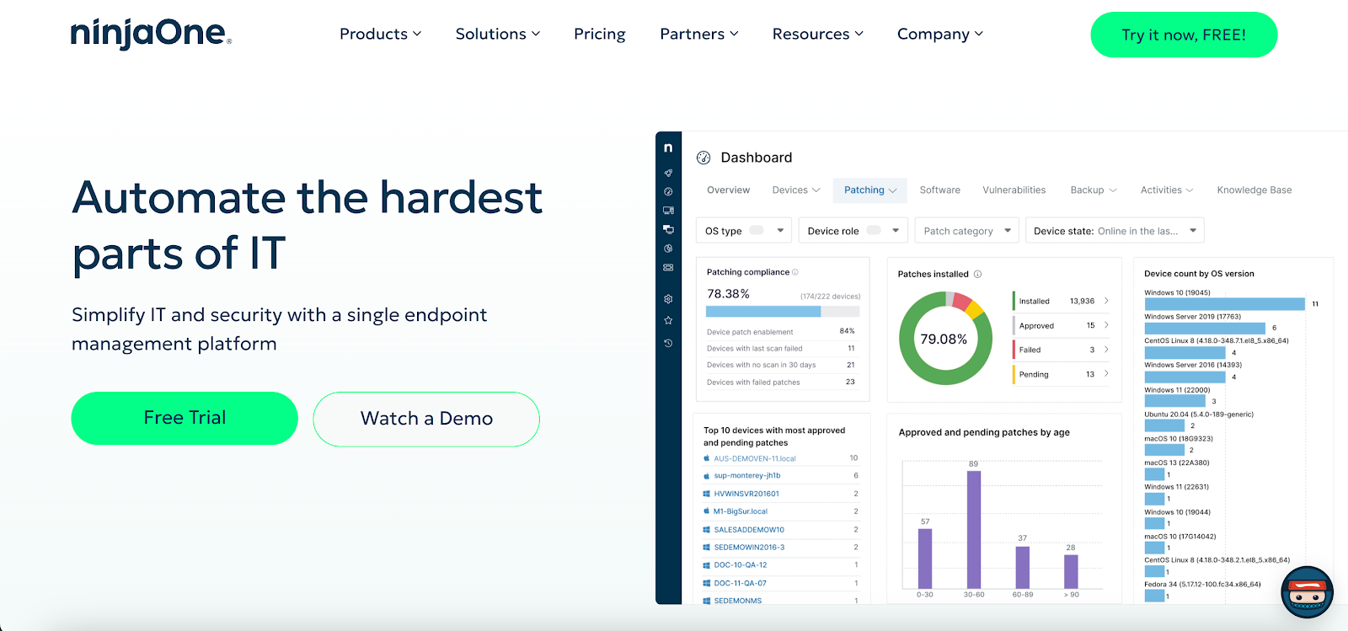Open the Backup tab
Viewport: 1348px width, 631px height.
pos(1094,190)
